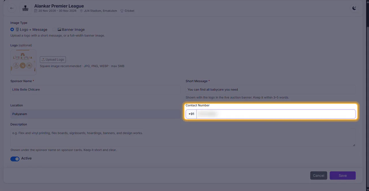The width and height of the screenshot is (369, 191).
Task: Click the Contact Number label
Action: click(x=197, y=105)
